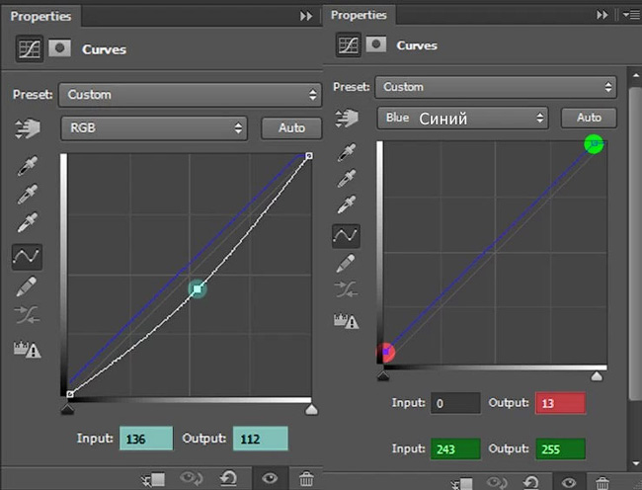Click the black point slider under Blue curve
Screen dimensions: 642x490
(x=383, y=375)
